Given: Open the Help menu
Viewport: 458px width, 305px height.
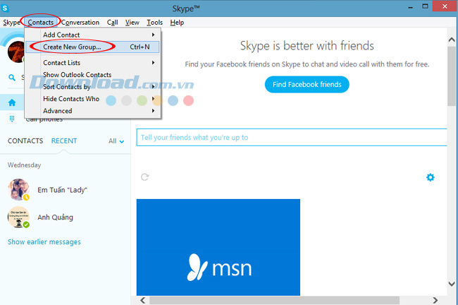Looking at the screenshot, I should [x=177, y=23].
